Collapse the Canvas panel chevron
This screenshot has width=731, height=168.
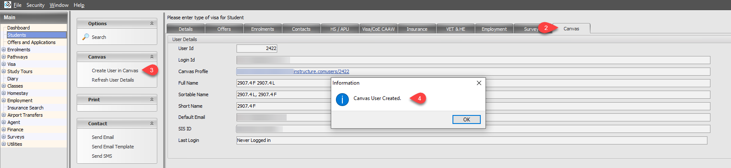[x=152, y=57]
